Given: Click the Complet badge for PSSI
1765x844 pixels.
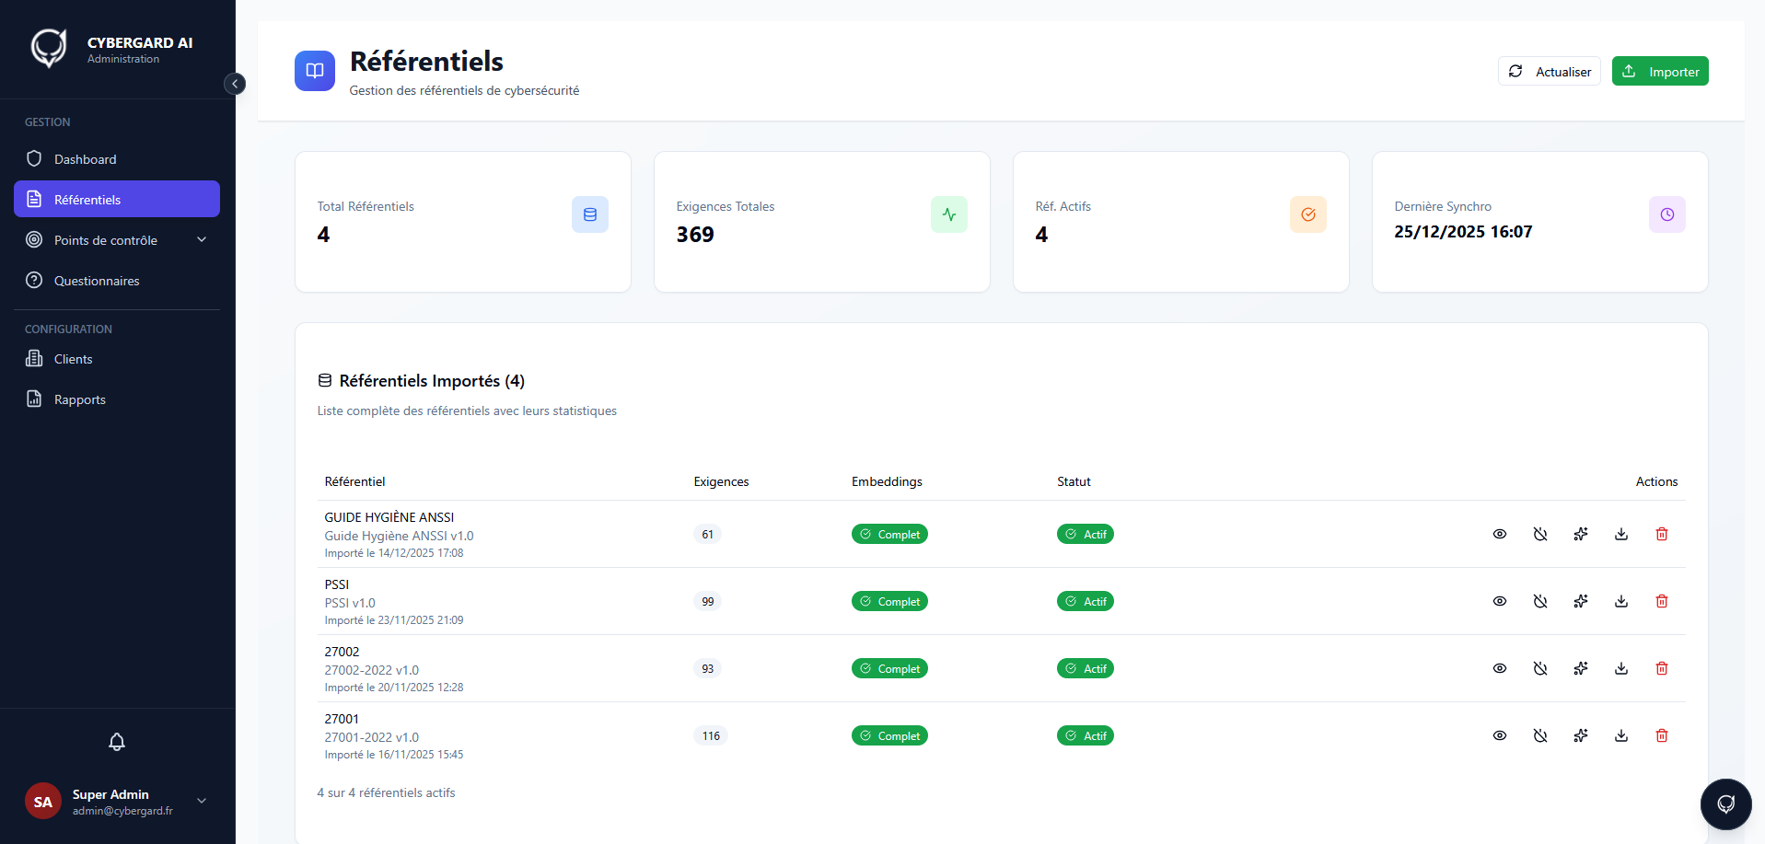Looking at the screenshot, I should tap(889, 601).
